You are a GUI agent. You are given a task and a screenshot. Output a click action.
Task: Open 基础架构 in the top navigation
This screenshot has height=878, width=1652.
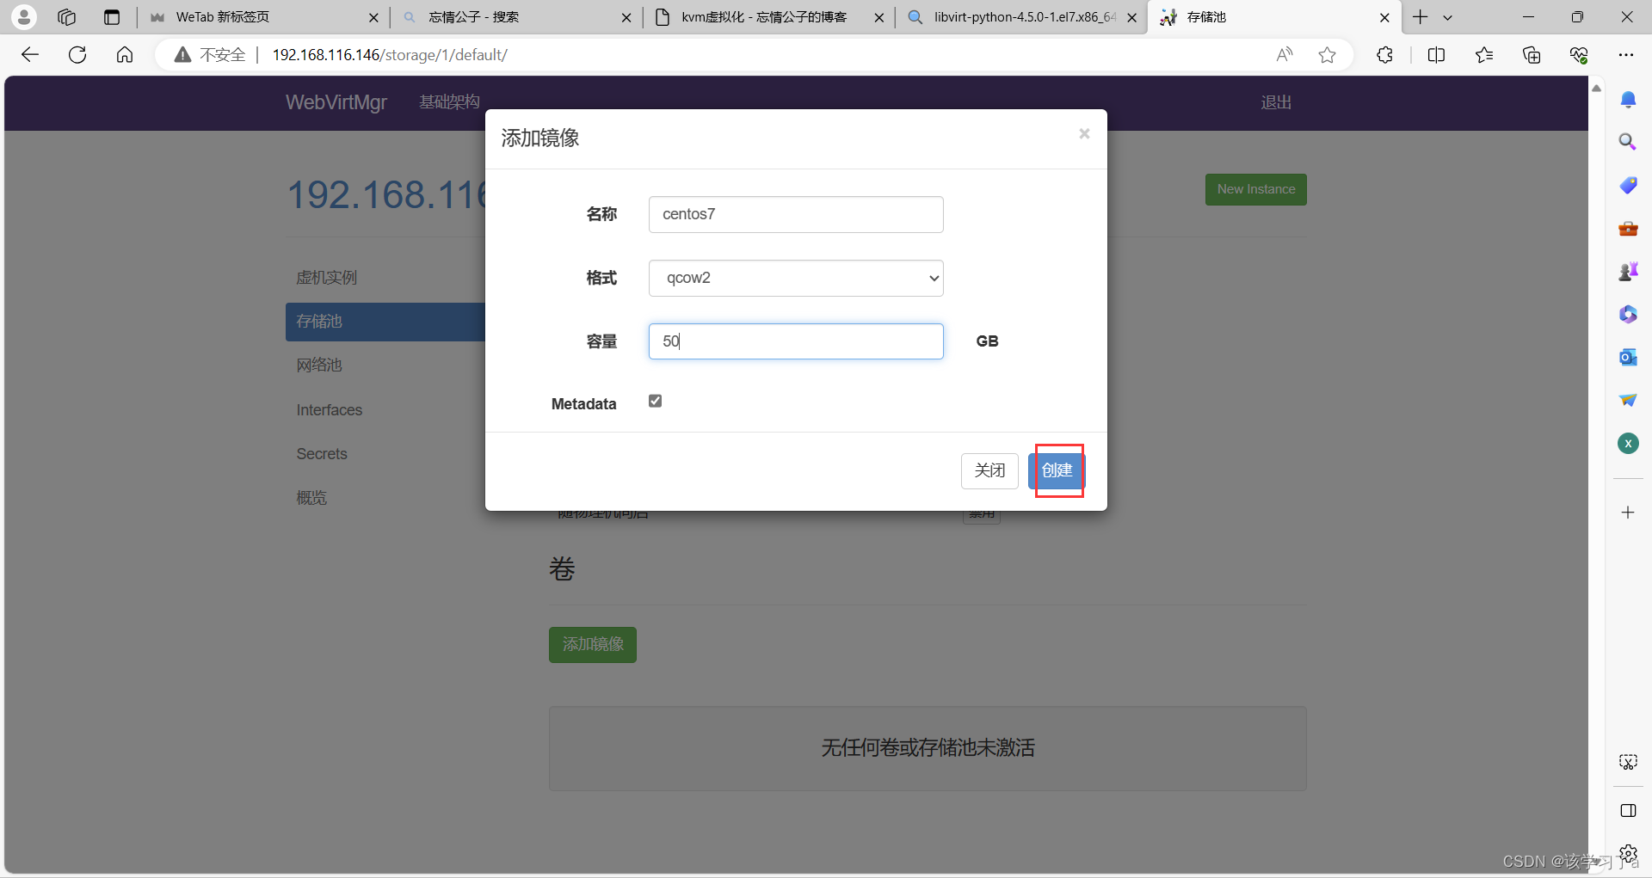pos(449,102)
